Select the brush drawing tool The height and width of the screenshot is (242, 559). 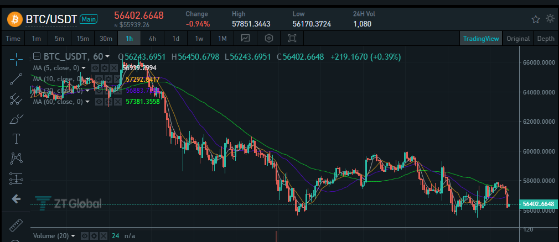pos(16,119)
